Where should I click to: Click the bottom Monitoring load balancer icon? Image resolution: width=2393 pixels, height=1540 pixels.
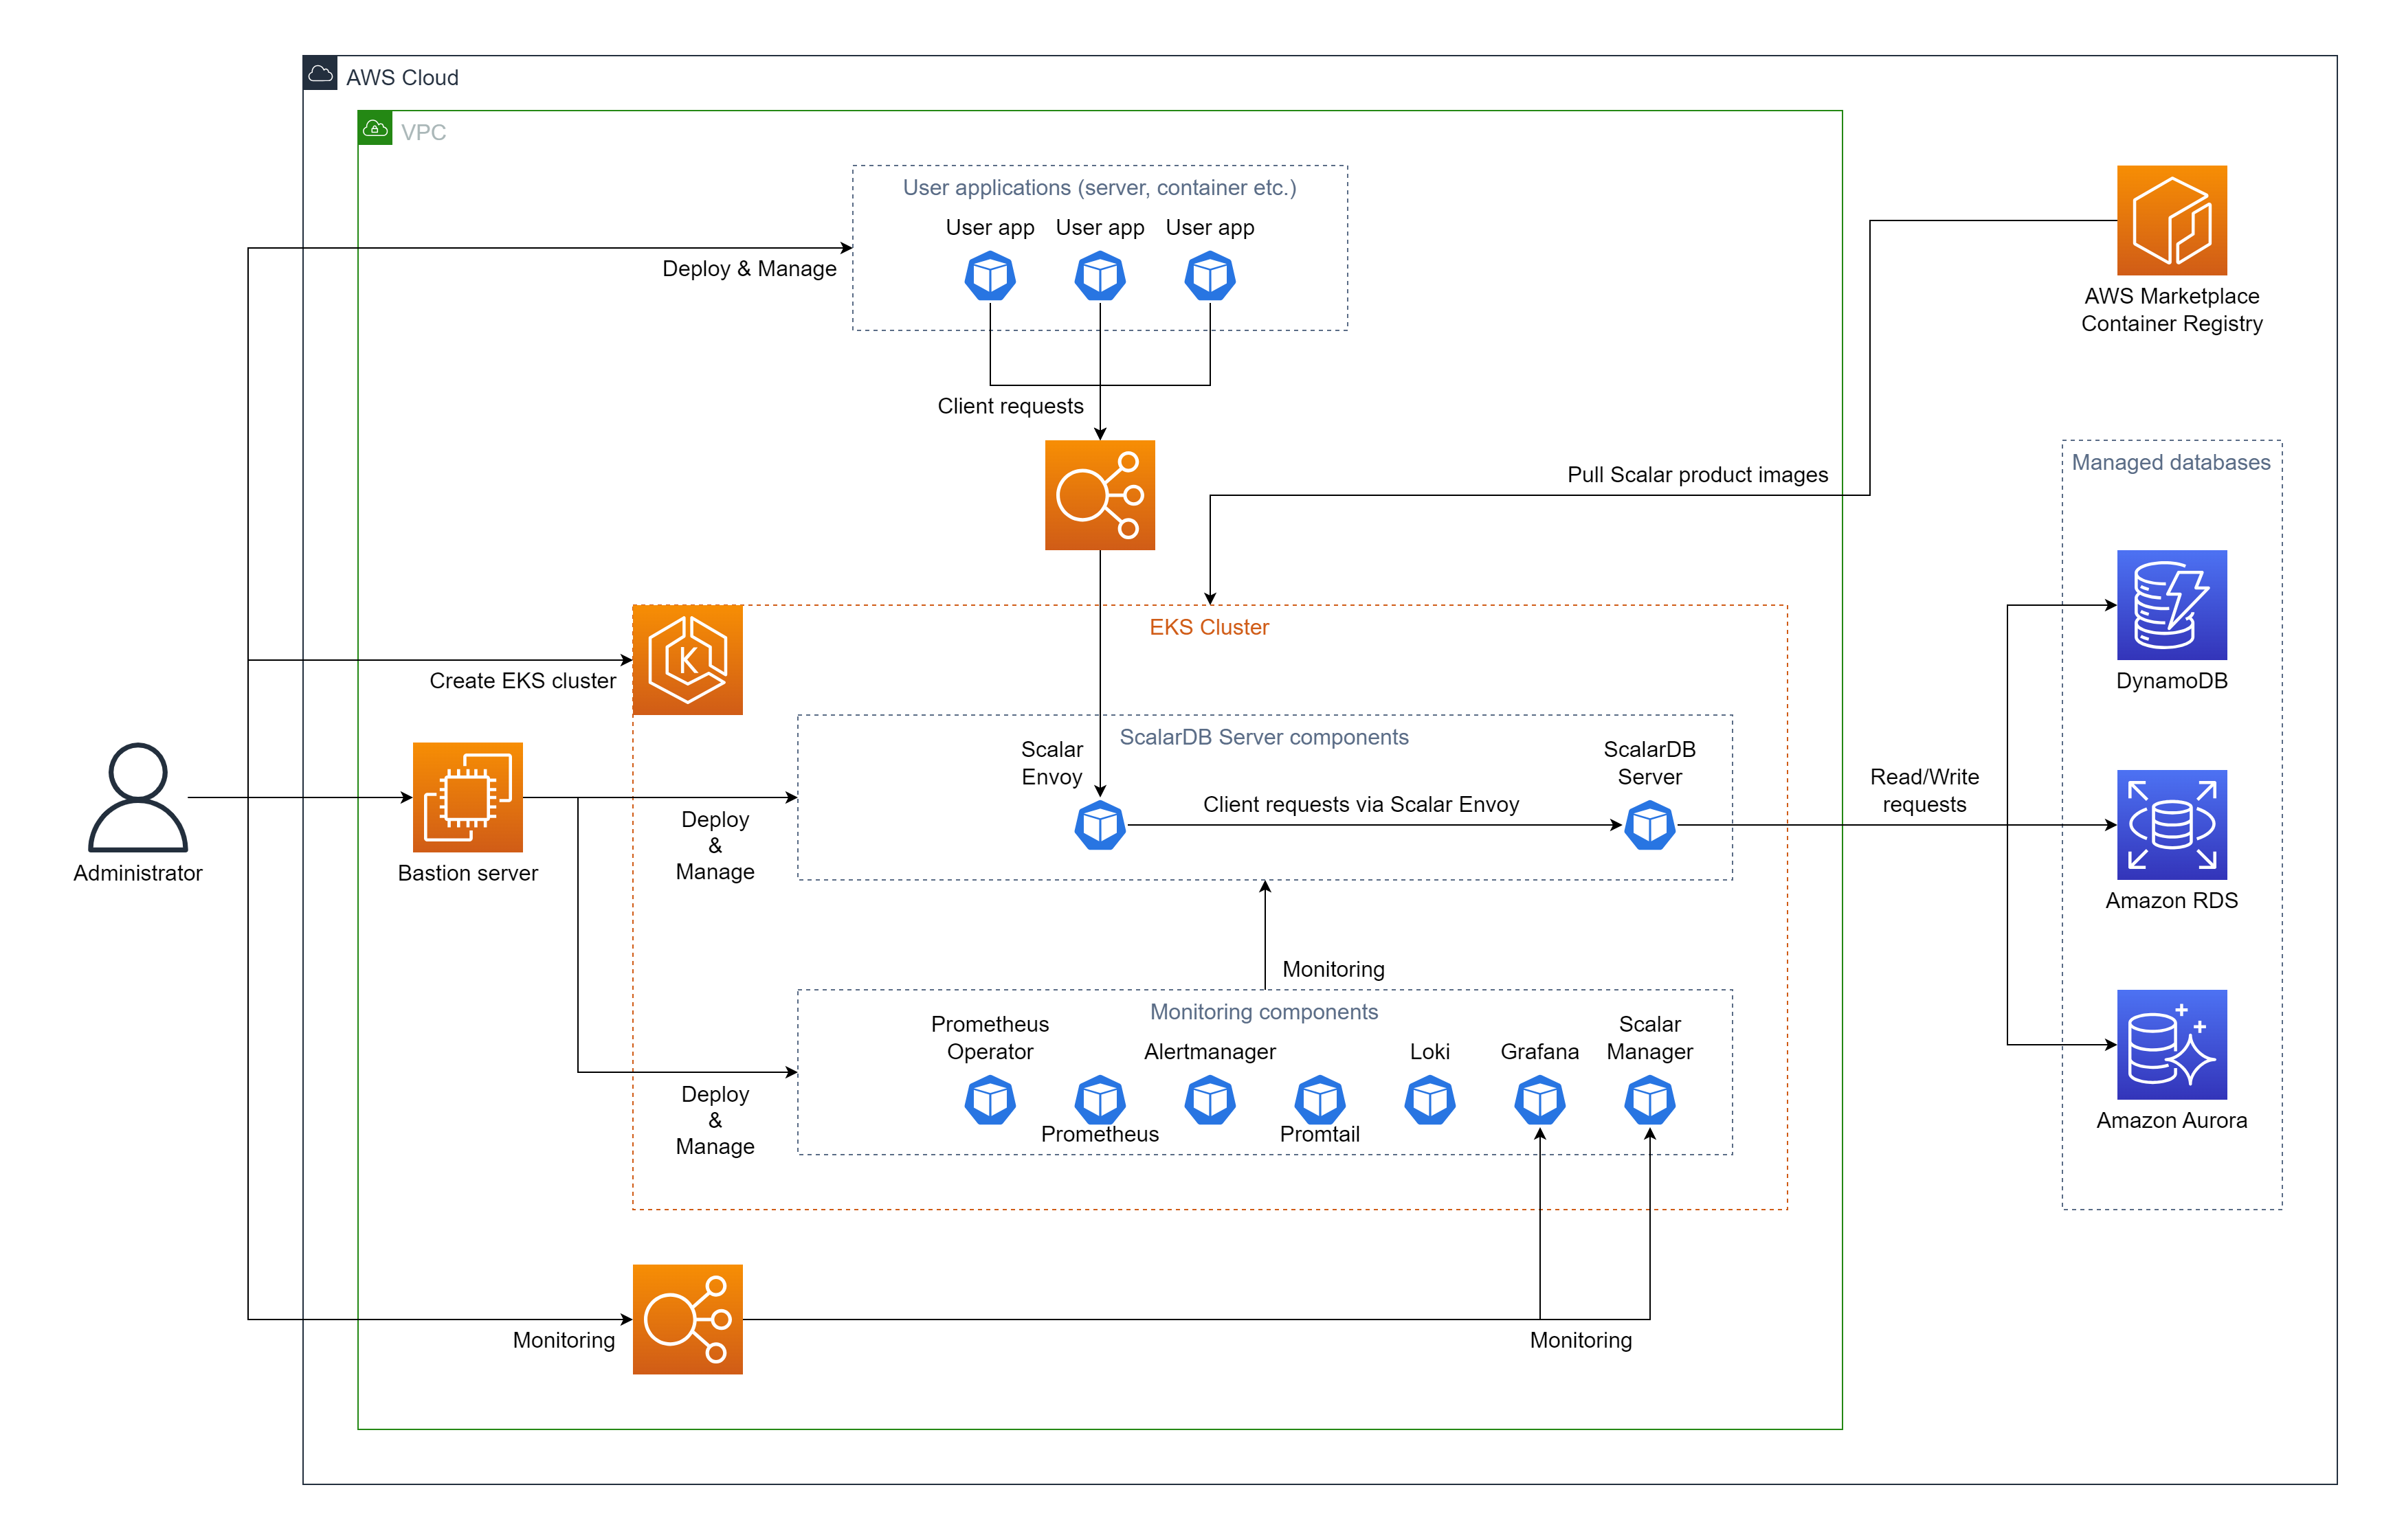pyautogui.click(x=687, y=1319)
